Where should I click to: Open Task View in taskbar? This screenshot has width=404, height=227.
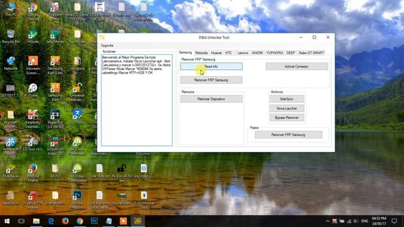pos(21,221)
